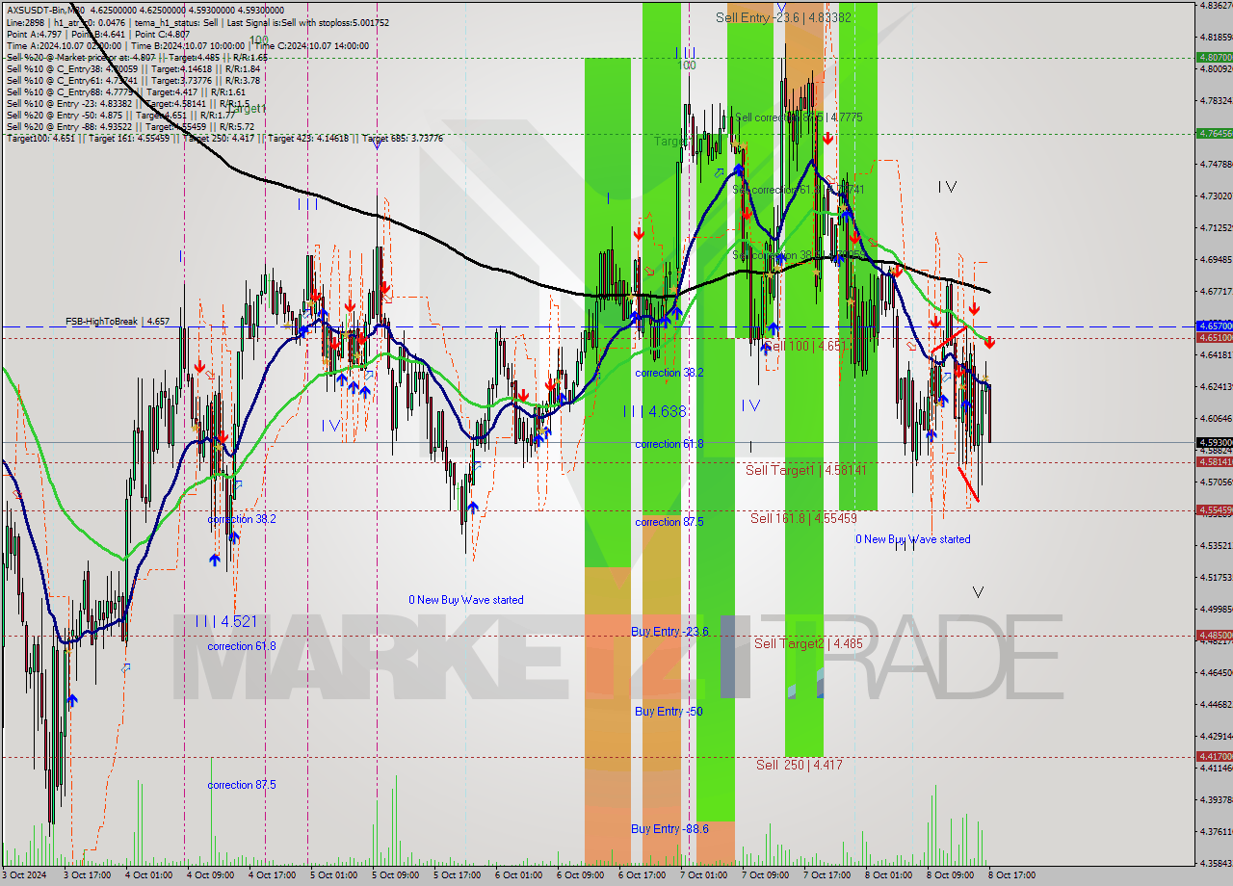The width and height of the screenshot is (1233, 886).
Task: Select the 'Sell correction 87.5 | 4.7775' label
Action: point(799,117)
